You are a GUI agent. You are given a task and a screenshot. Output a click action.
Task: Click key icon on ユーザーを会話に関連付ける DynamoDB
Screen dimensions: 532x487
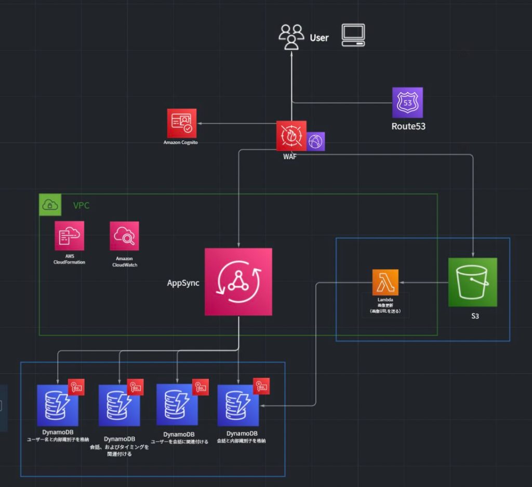pos(201,387)
